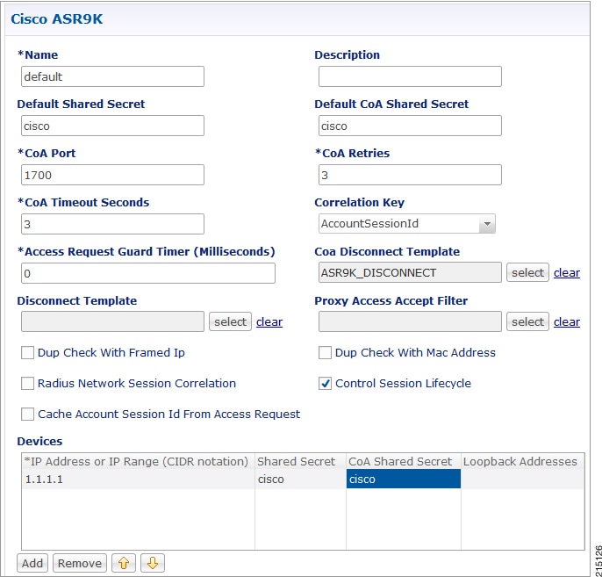Move selected device row down with arrow icon
602x577 pixels.
153,563
